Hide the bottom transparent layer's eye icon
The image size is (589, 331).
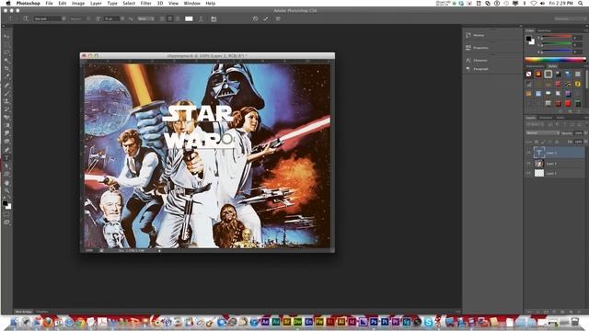pos(528,173)
